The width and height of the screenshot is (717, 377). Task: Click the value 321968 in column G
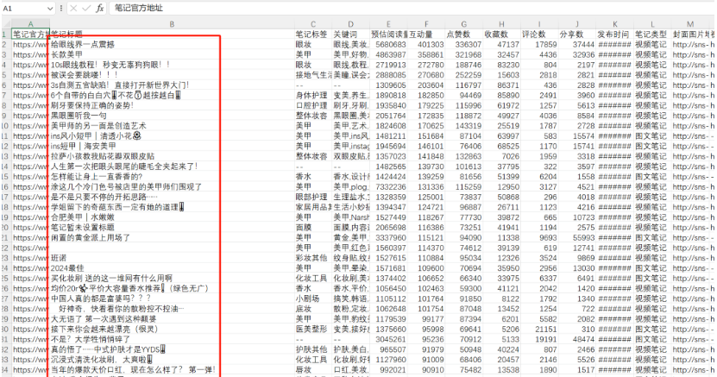click(x=463, y=54)
